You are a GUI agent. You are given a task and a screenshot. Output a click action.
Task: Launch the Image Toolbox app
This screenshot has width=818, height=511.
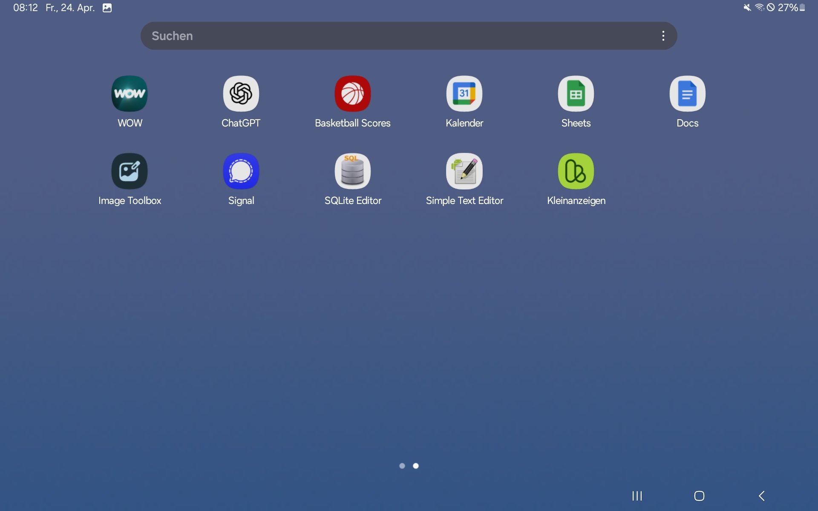pos(130,171)
